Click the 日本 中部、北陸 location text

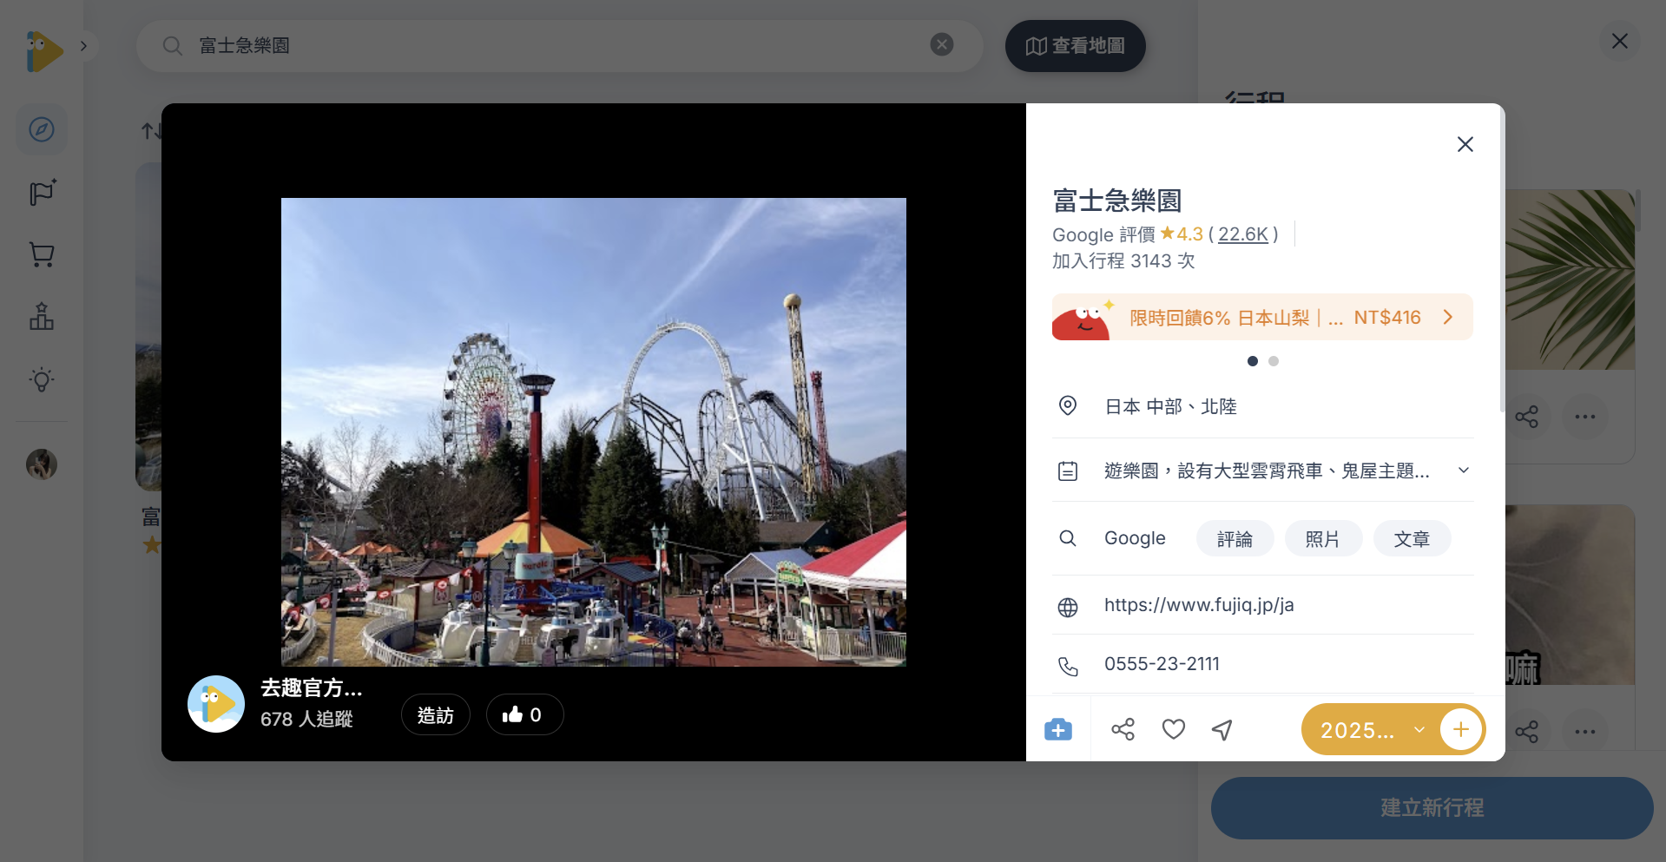pyautogui.click(x=1170, y=406)
